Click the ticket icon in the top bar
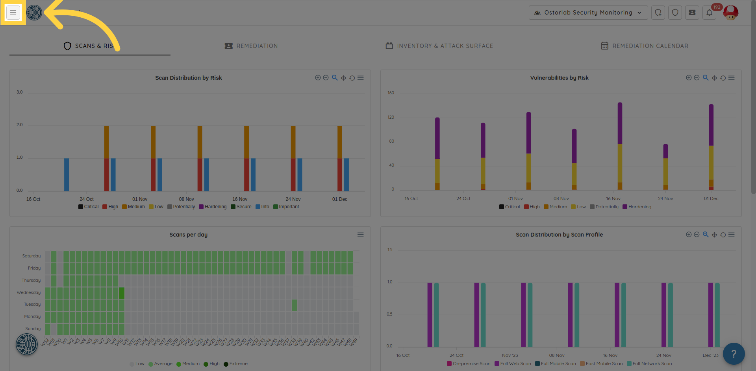The image size is (756, 371). tap(692, 13)
